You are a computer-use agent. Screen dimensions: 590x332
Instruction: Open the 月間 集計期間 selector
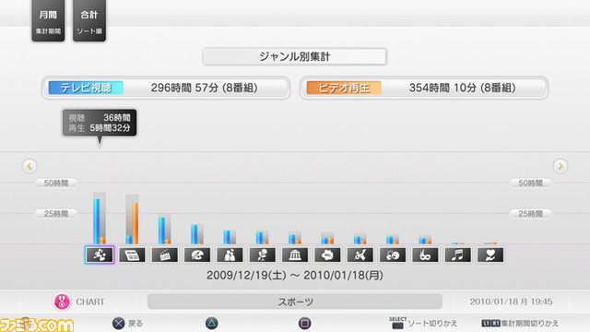click(x=48, y=20)
